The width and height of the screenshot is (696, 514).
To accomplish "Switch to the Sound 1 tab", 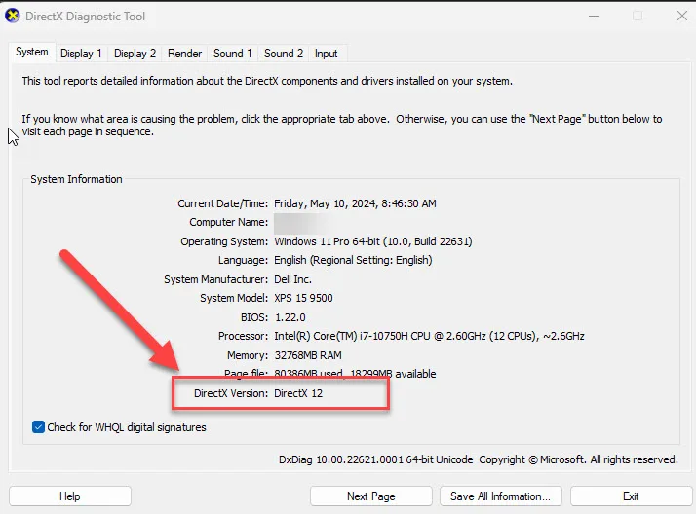I will pyautogui.click(x=233, y=54).
